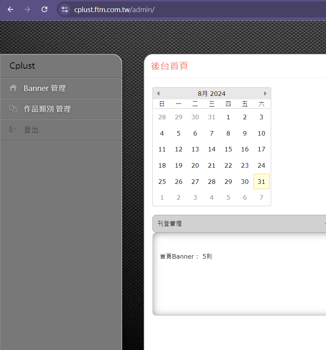Click the Cplust sidebar title
The width and height of the screenshot is (326, 350).
click(x=22, y=66)
